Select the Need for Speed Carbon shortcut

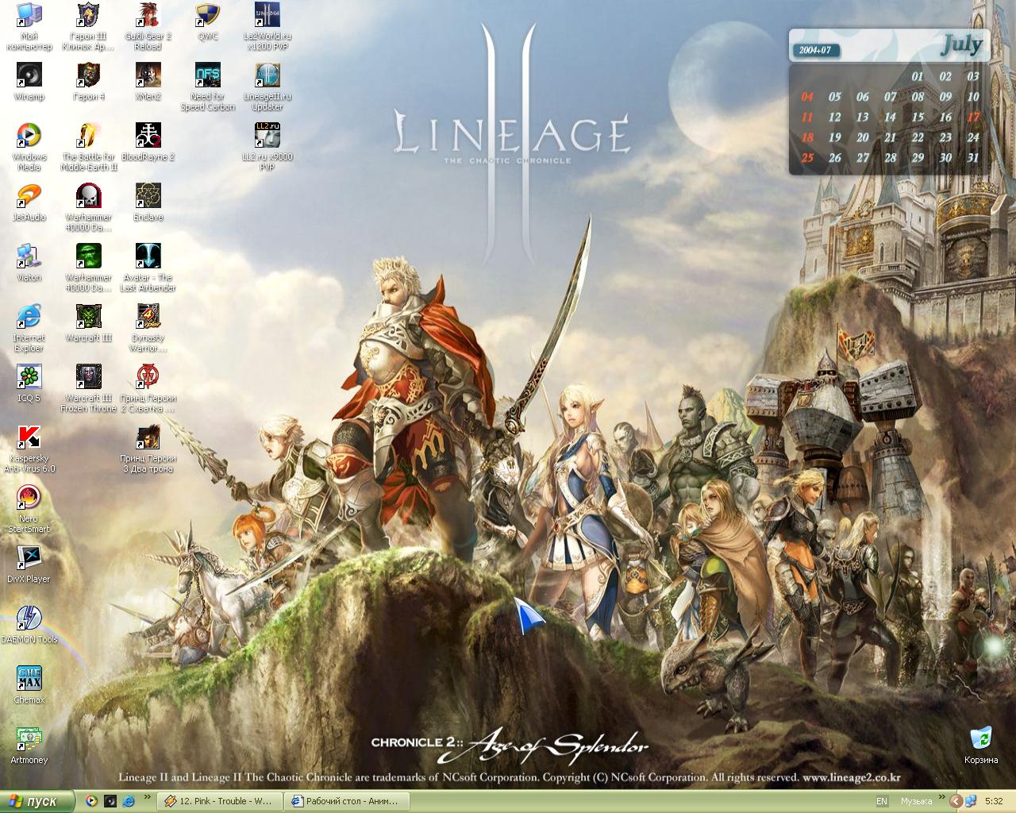207,87
